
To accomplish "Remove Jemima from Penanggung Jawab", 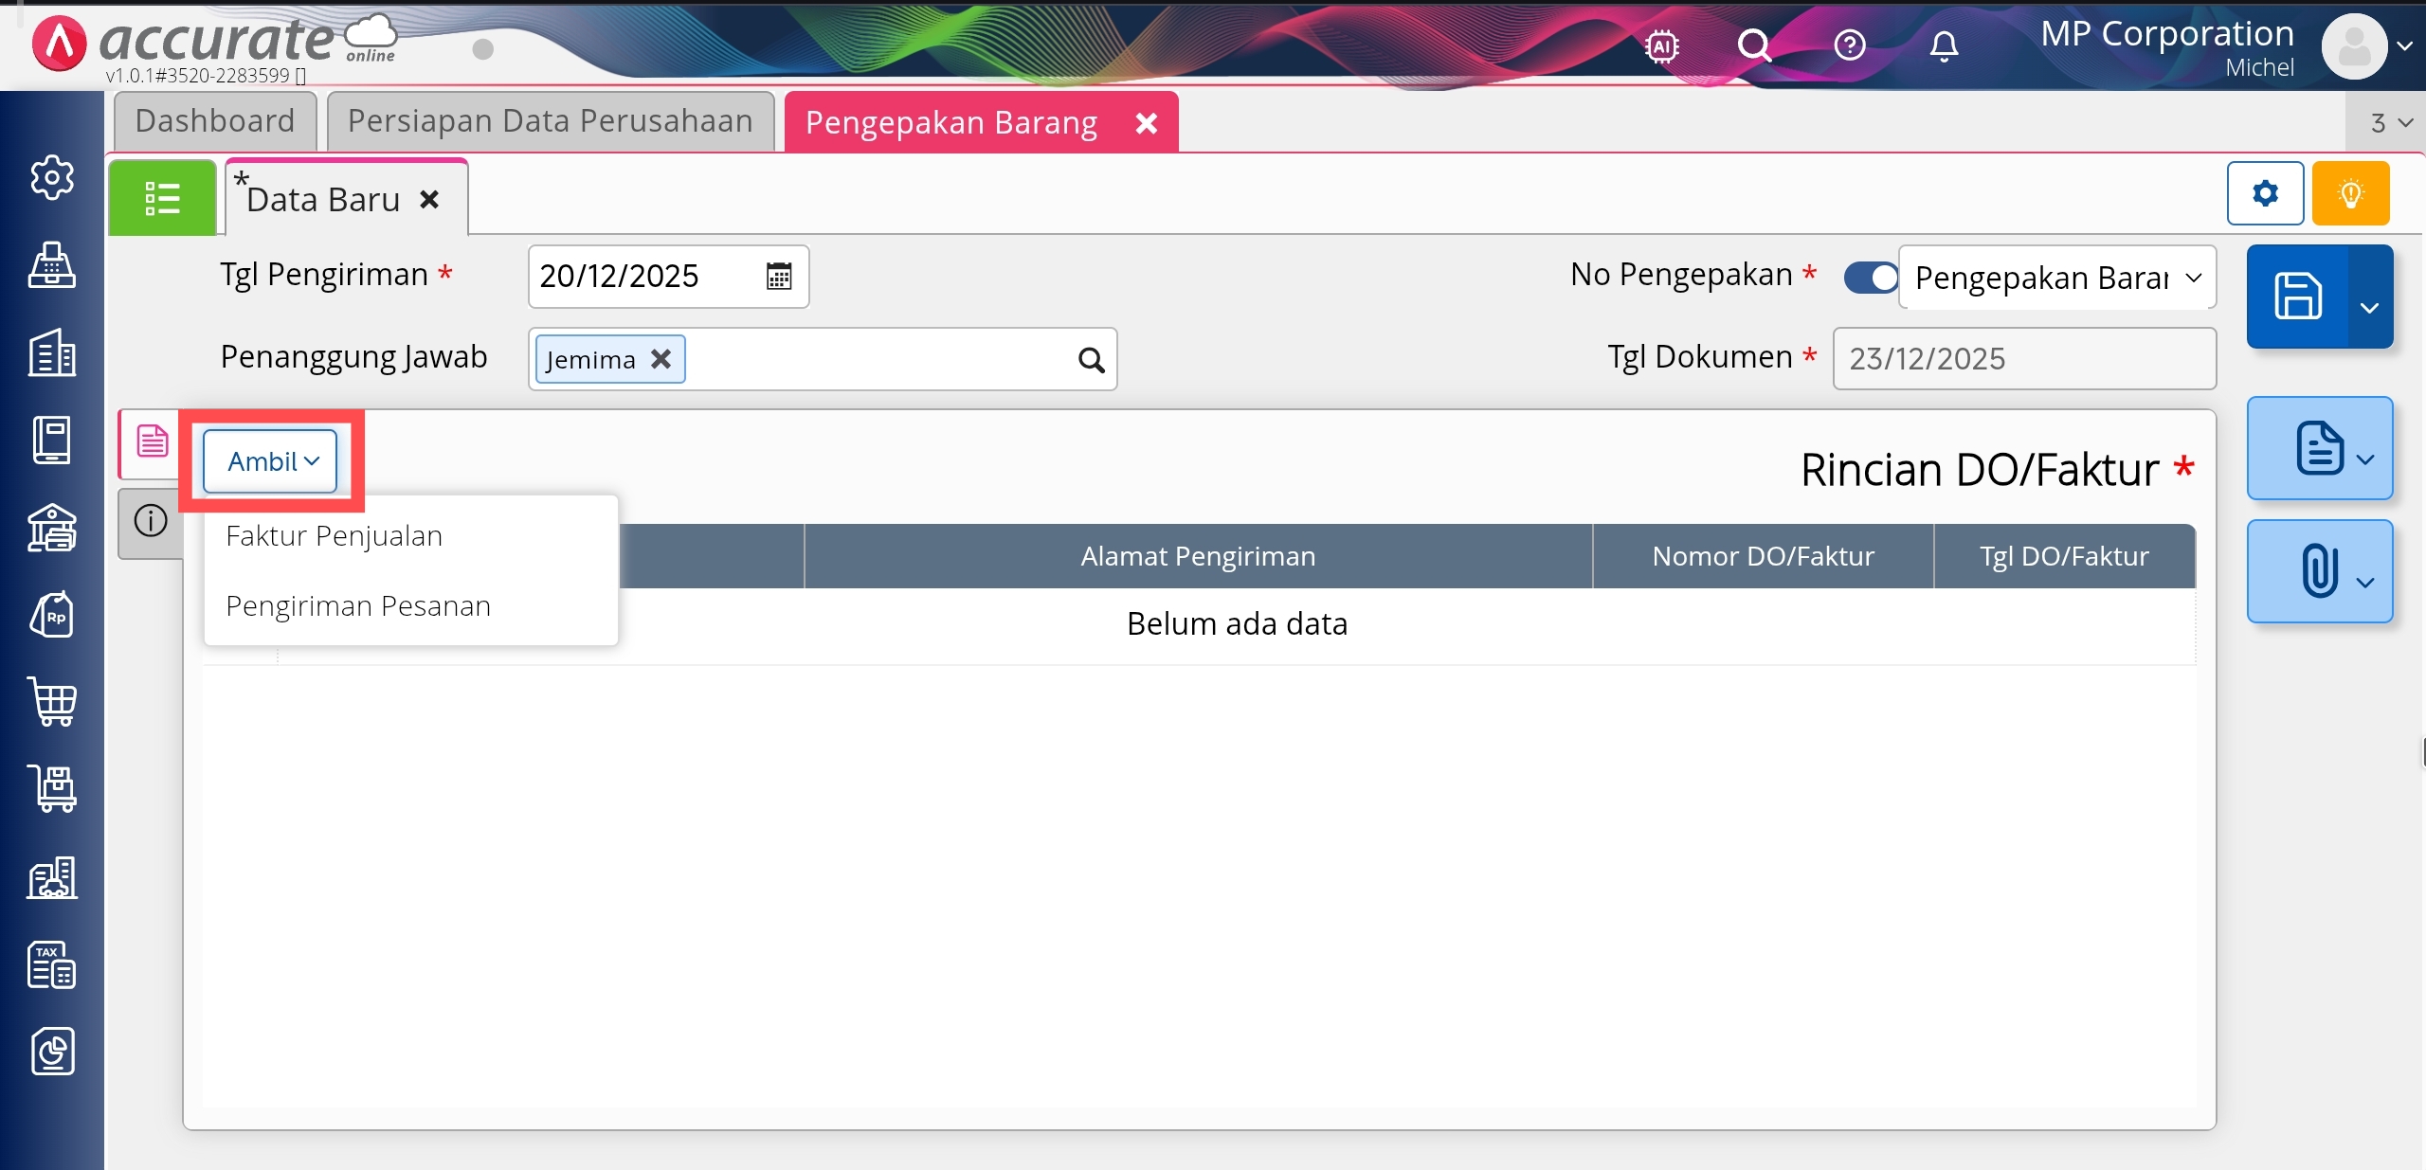I will coord(661,359).
